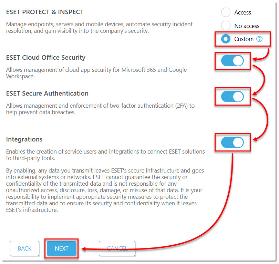Screen dimensions: 279x264
Task: Select the No access radio button circle
Action: pyautogui.click(x=226, y=26)
